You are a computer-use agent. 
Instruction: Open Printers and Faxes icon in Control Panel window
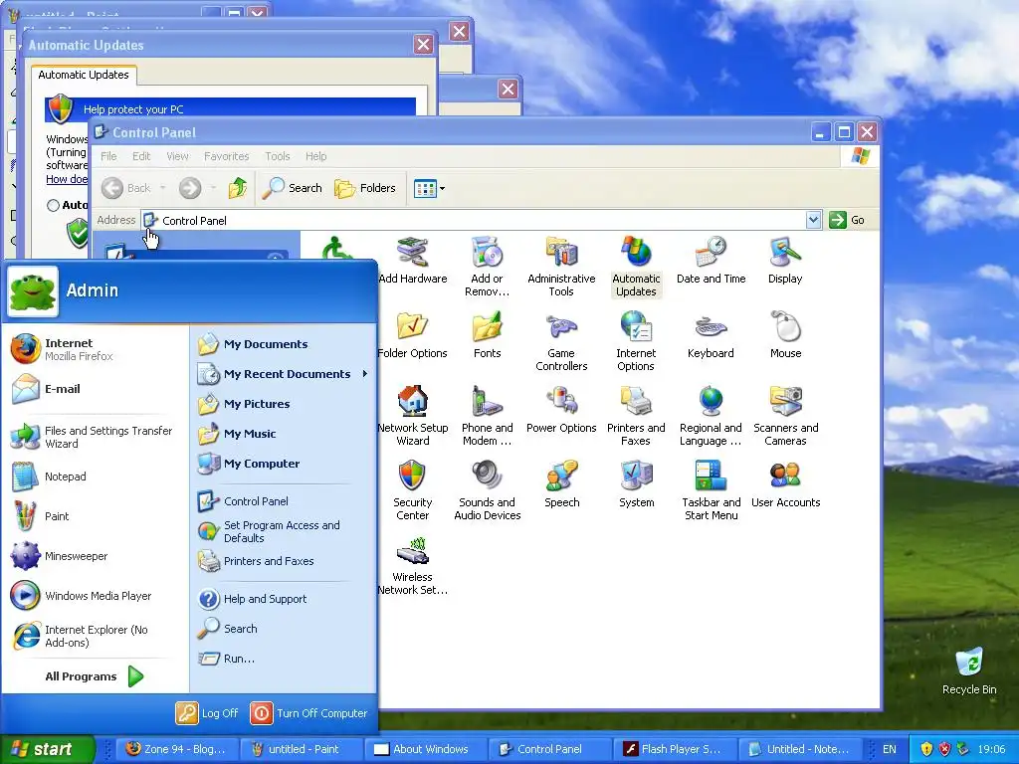636,417
